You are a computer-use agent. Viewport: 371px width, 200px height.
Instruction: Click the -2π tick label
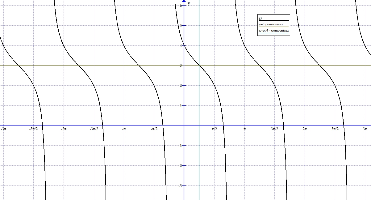point(64,129)
